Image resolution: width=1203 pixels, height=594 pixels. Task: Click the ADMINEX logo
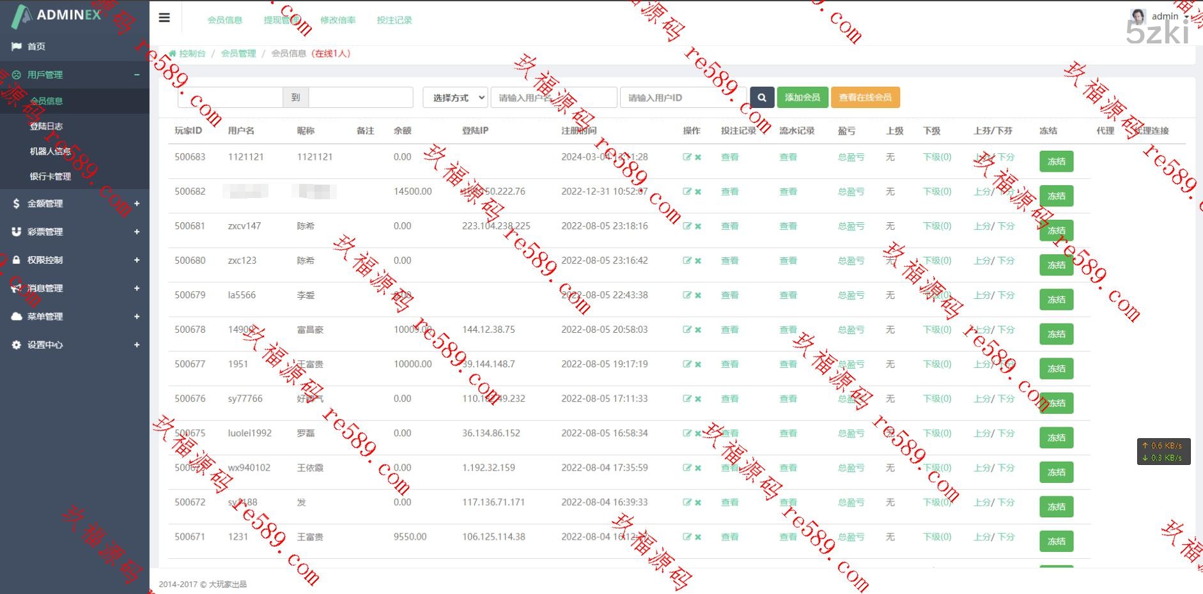click(58, 15)
